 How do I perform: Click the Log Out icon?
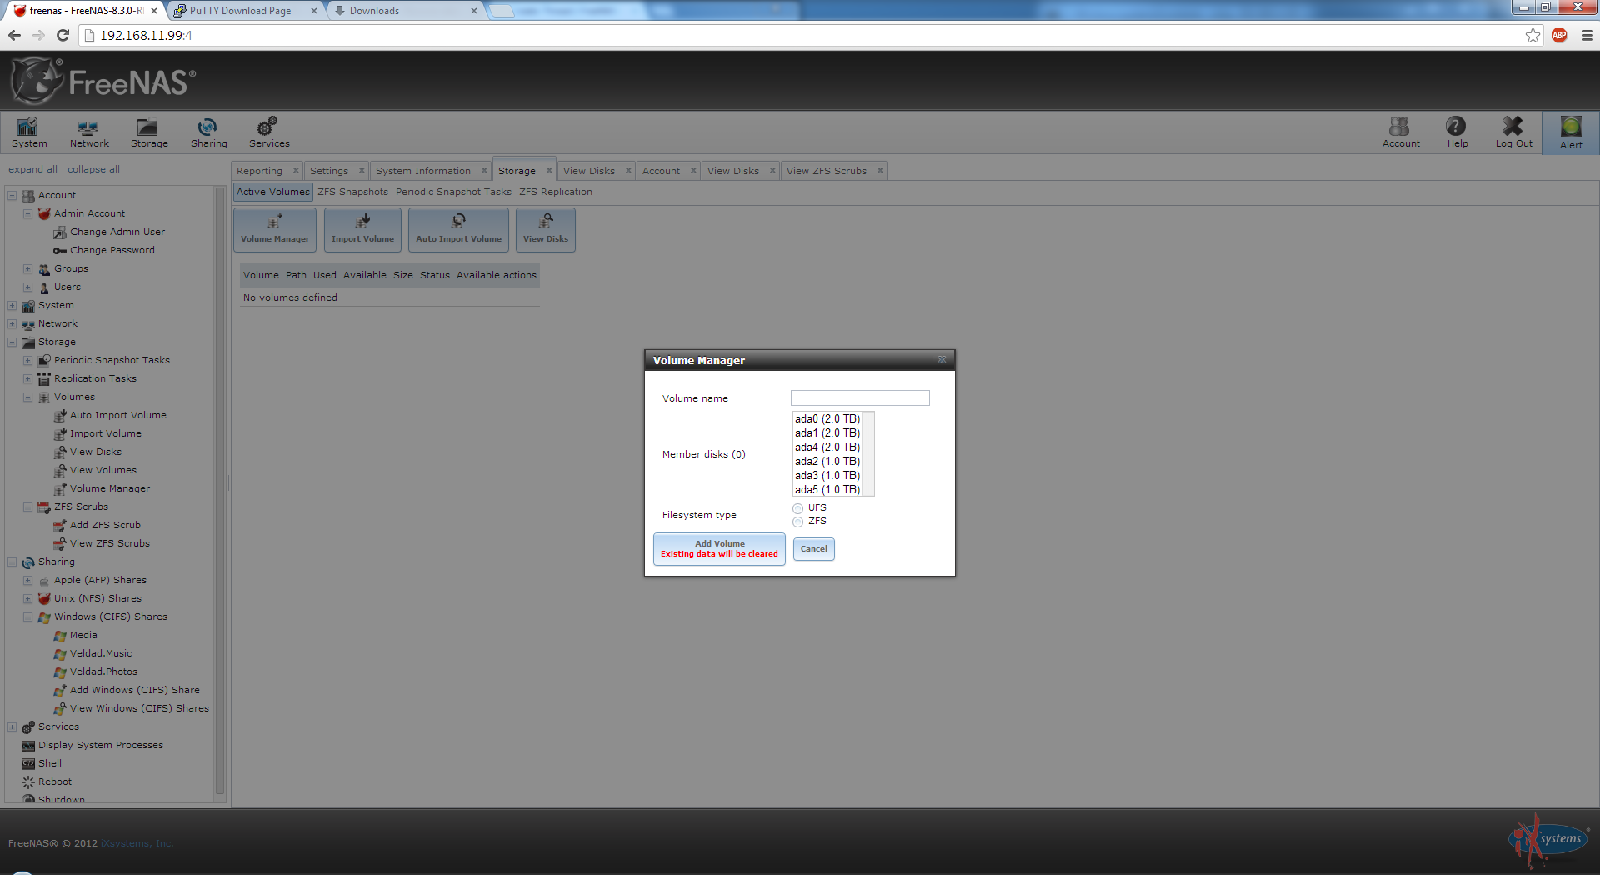(x=1513, y=132)
